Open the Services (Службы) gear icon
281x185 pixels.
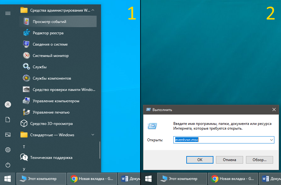pyautogui.click(x=26, y=67)
